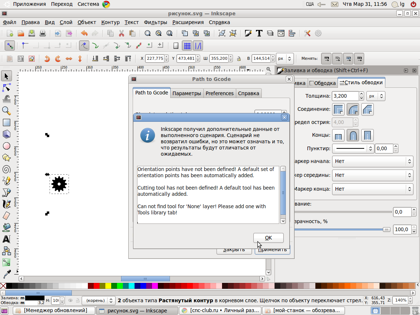Viewport: 420px width, 315px height.
Task: Open the Толщина px unit dropdown
Action: pos(376,96)
